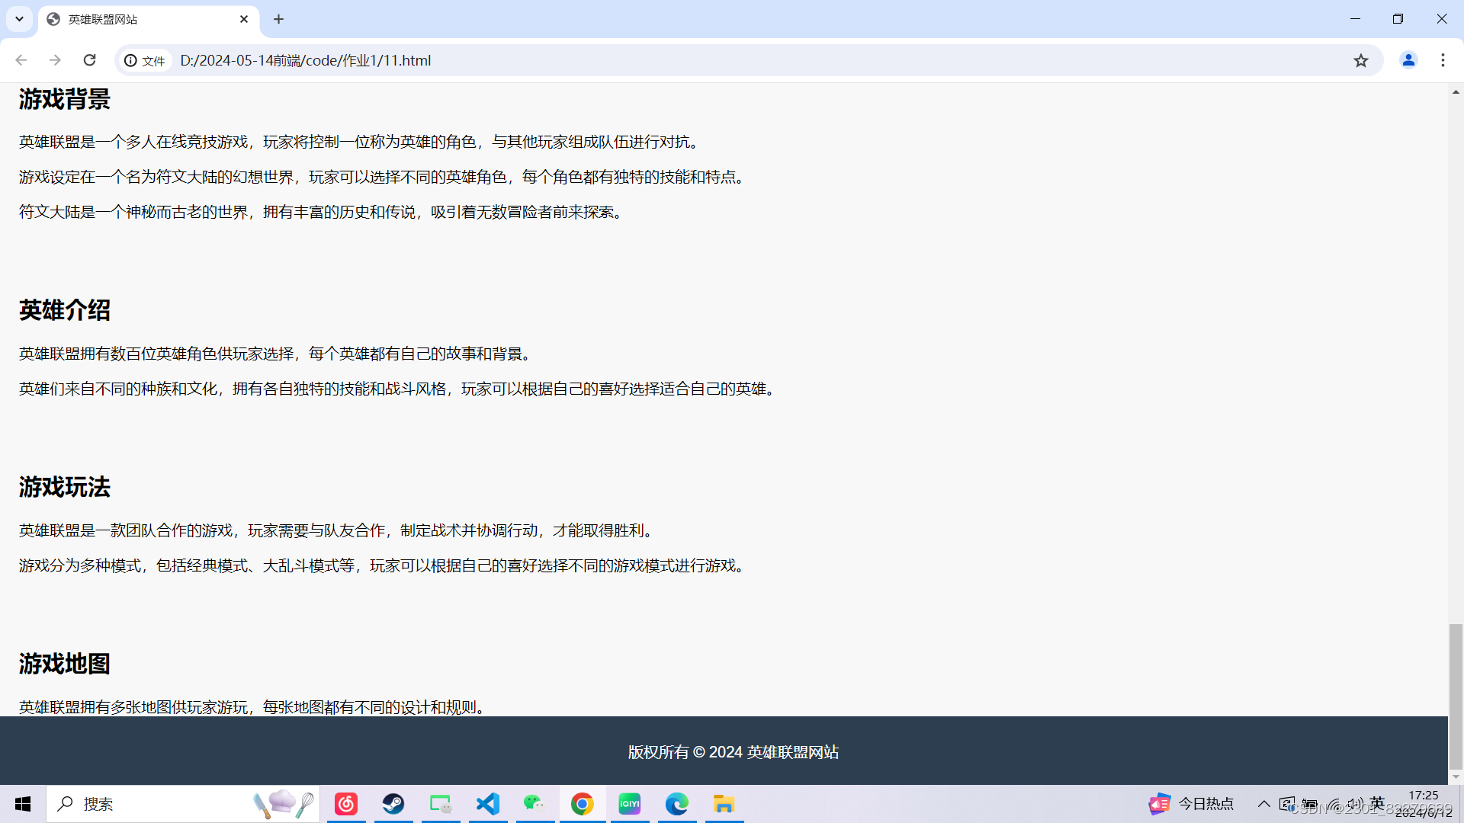
Task: View site info via 文件 icon
Action: coord(145,60)
